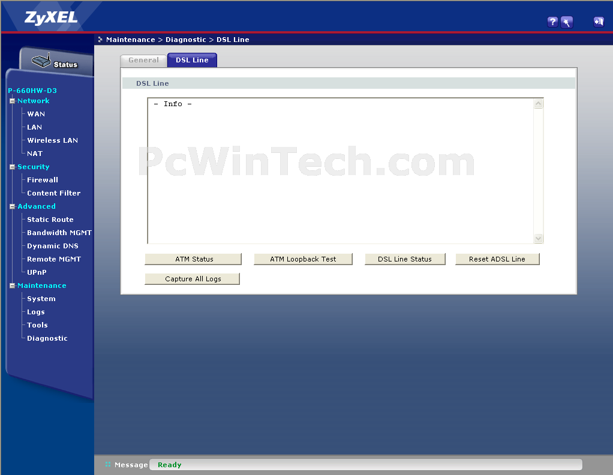Open the UPnP page
This screenshot has width=613, height=475.
tap(37, 272)
